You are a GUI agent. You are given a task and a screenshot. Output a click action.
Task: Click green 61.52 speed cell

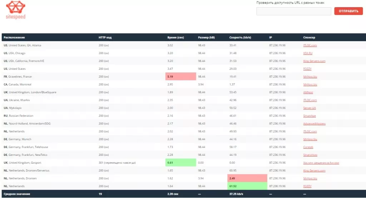[x=247, y=186]
